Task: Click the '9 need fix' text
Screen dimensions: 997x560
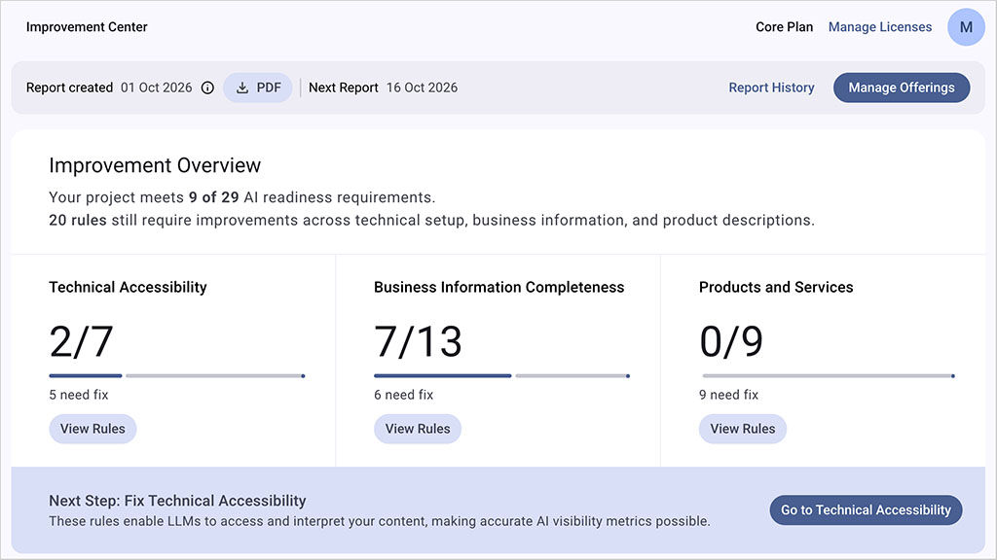Action: pos(728,395)
